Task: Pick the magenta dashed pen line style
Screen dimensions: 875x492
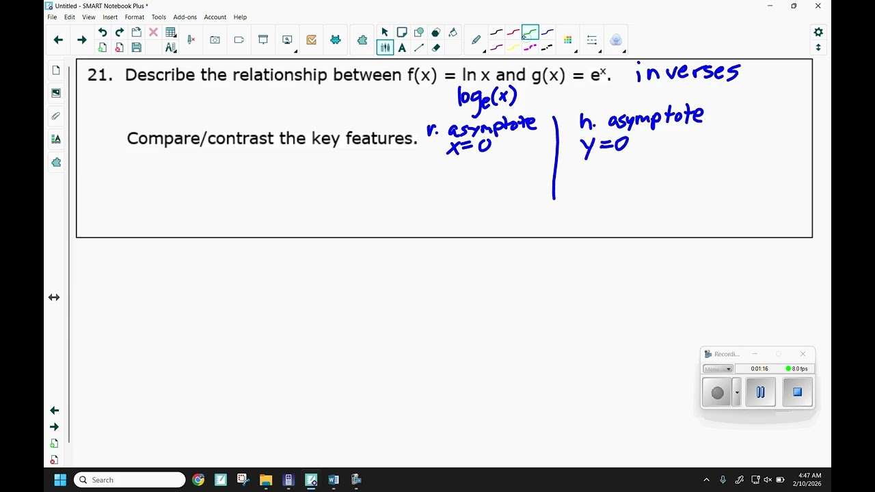Action: tap(530, 48)
